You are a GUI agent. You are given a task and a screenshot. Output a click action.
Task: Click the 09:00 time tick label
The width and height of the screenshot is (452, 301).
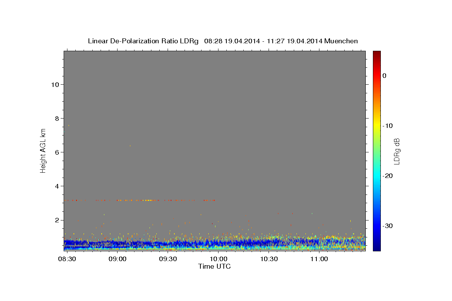click(x=118, y=259)
